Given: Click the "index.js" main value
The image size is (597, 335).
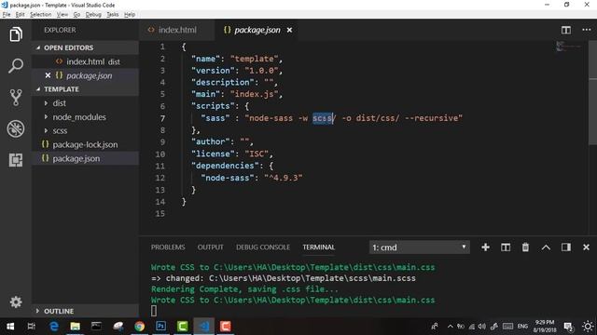Looking at the screenshot, I should tap(254, 94).
